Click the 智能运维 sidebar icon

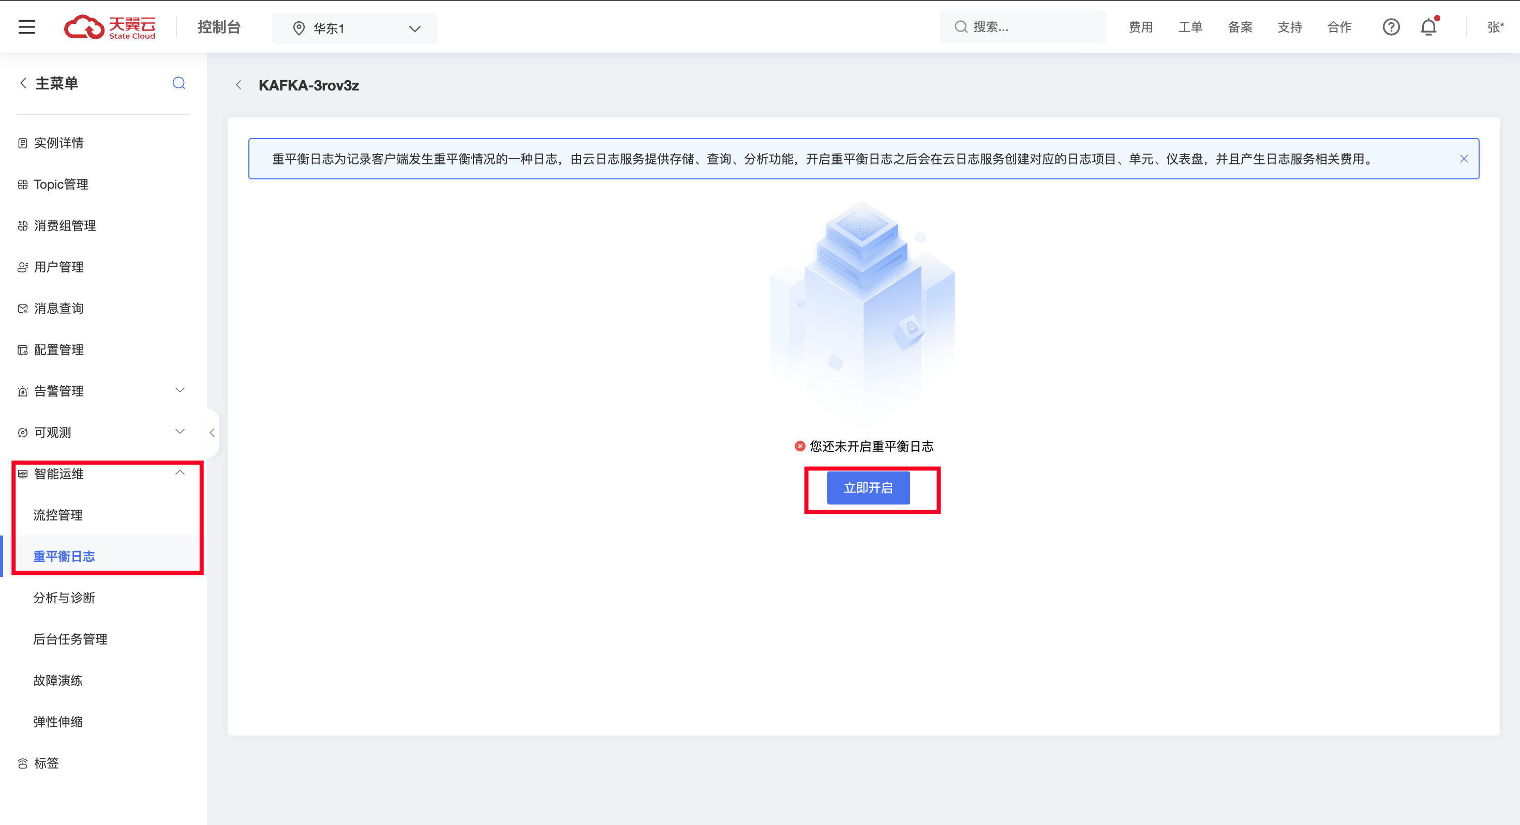(x=22, y=473)
